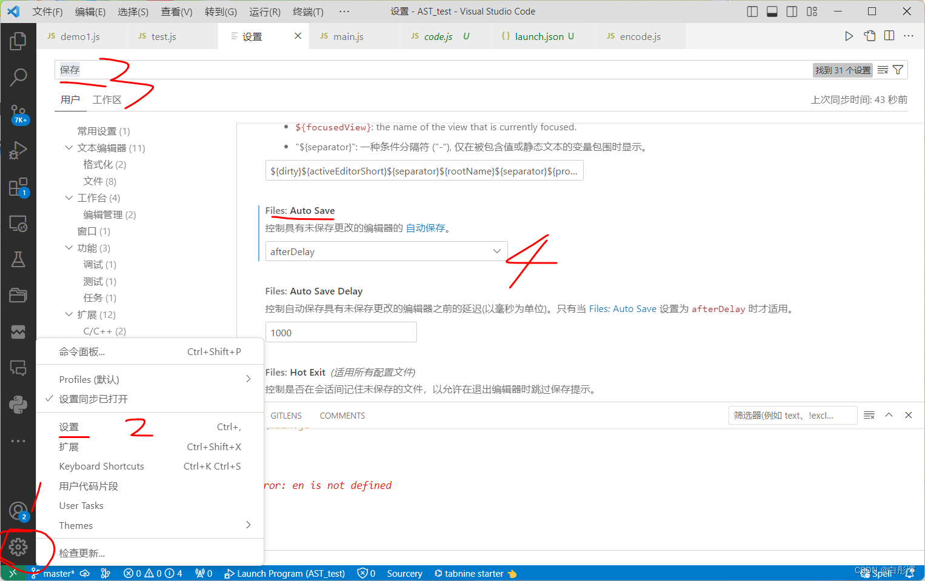Image resolution: width=925 pixels, height=581 pixels.
Task: Open the 运行(R) menu
Action: click(265, 12)
